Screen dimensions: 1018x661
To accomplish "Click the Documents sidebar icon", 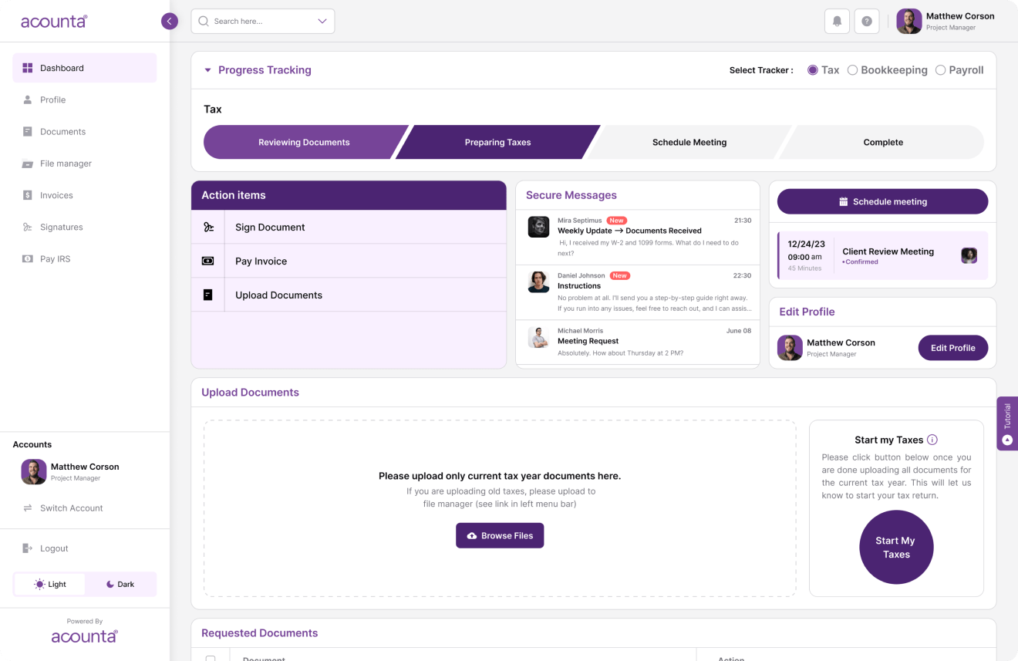I will 28,131.
